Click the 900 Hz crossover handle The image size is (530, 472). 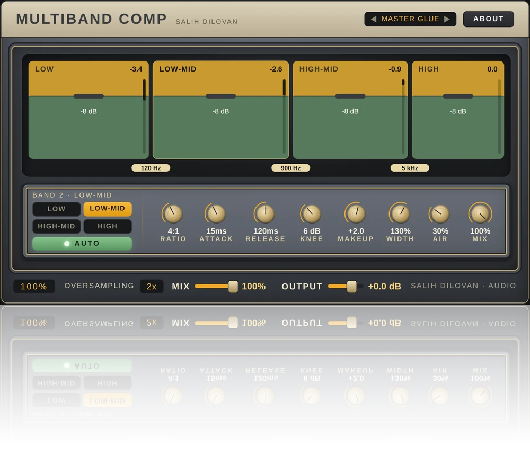tap(290, 168)
